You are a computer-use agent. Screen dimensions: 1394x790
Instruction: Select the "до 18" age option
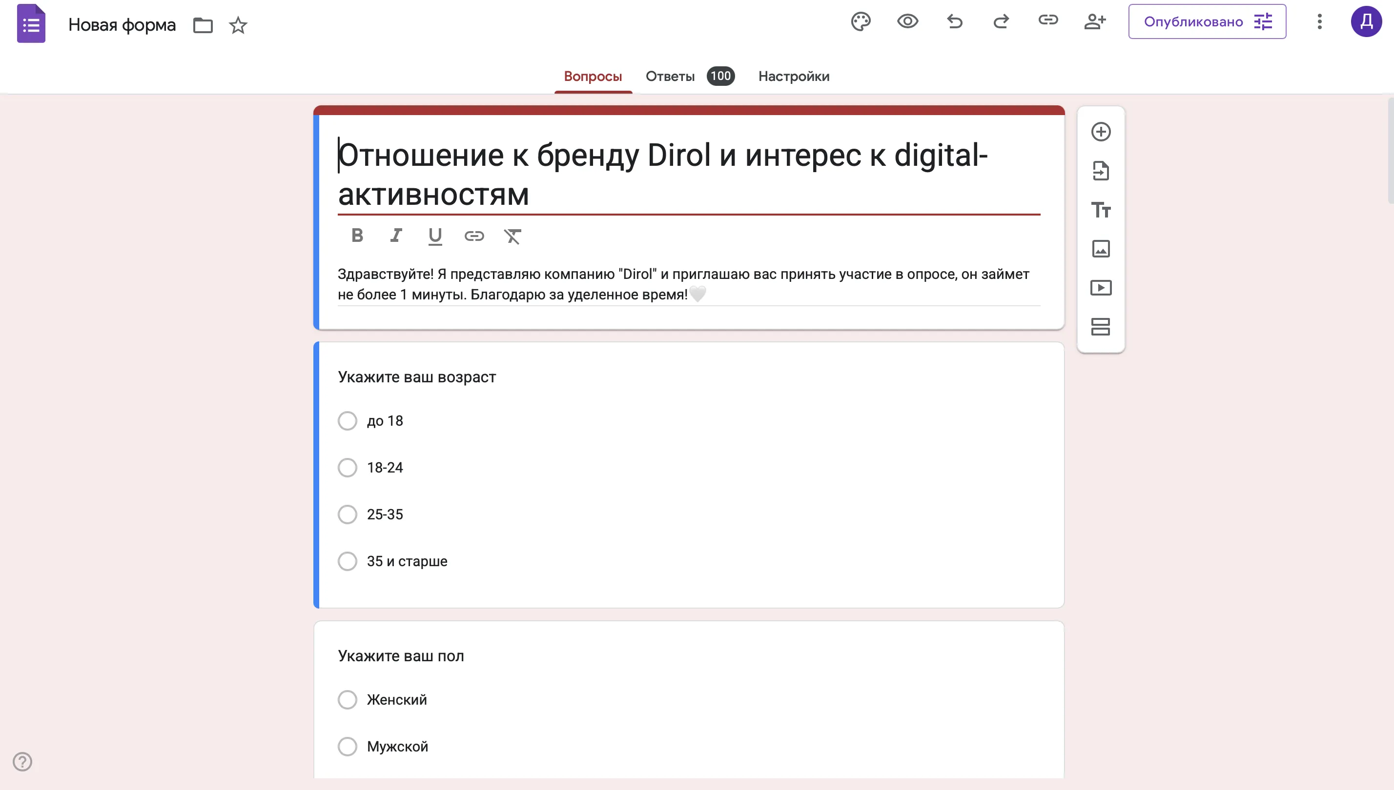(348, 421)
